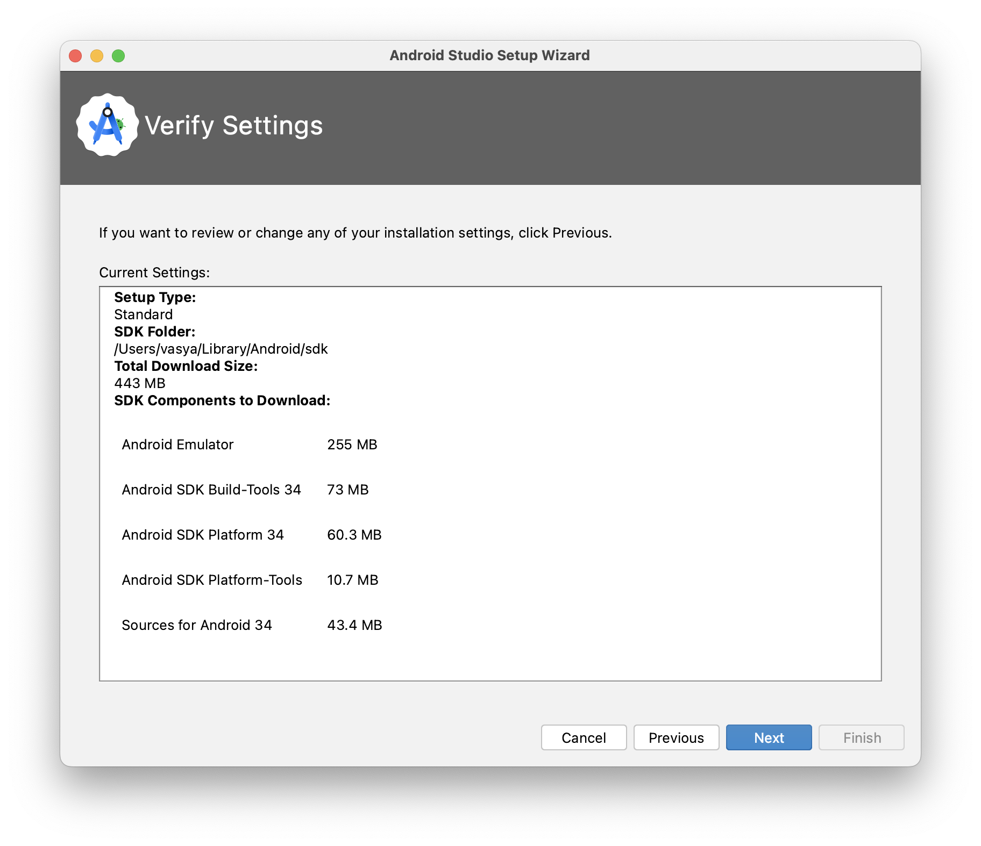
Task: Click the Android Studio Setup Wizard title
Action: click(490, 55)
